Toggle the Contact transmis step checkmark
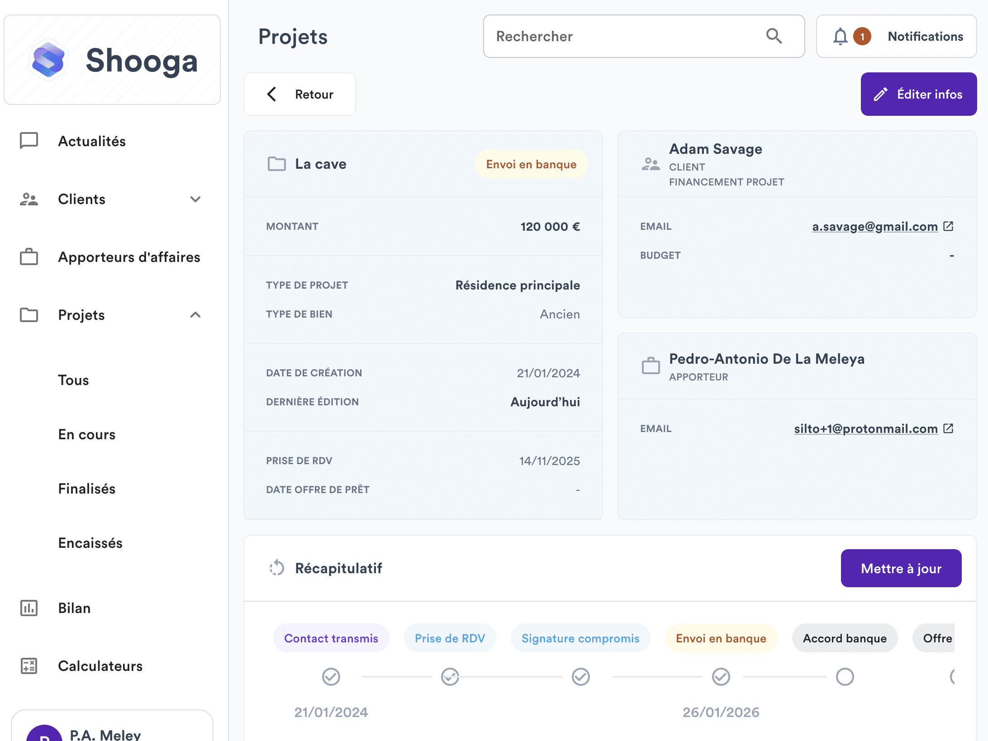The image size is (988, 741). click(331, 677)
